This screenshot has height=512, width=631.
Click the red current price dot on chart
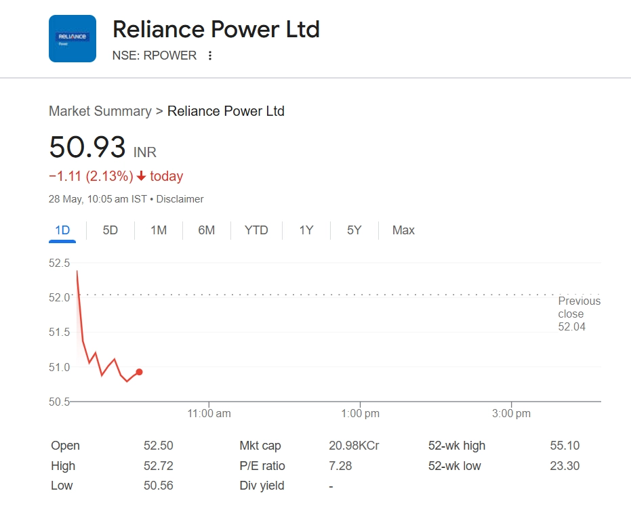pyautogui.click(x=139, y=372)
